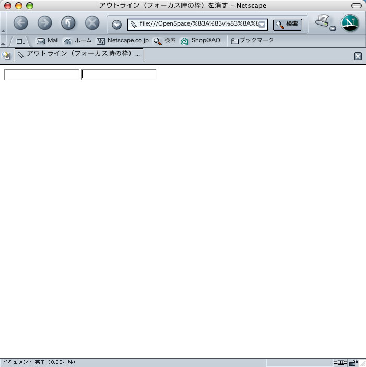Image resolution: width=366 pixels, height=367 pixels.
Task: Click the first empty text input
Action: (42, 75)
